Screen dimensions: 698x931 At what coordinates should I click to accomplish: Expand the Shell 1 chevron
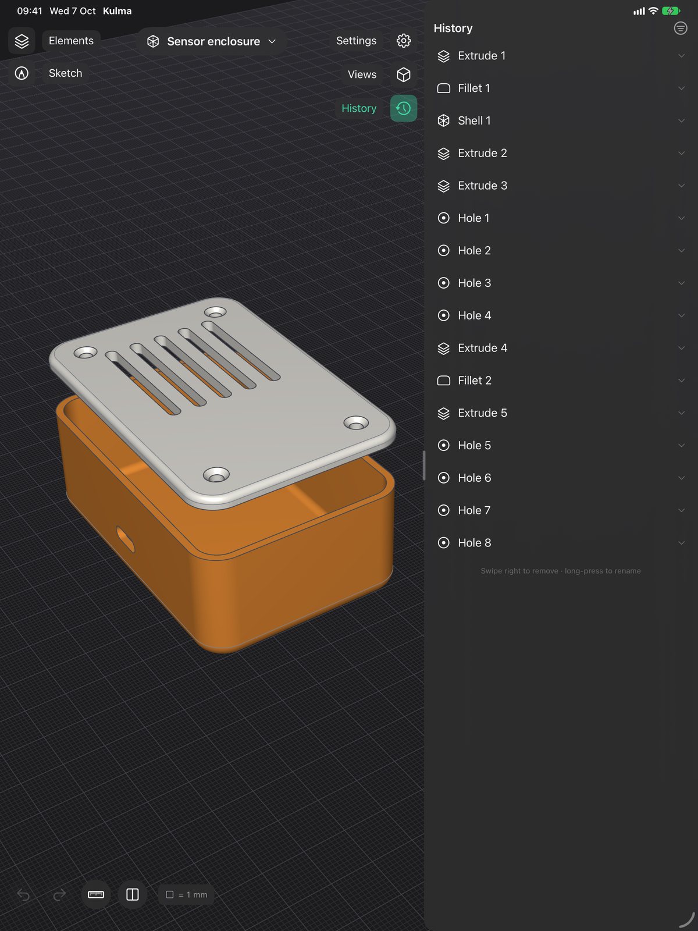coord(681,120)
